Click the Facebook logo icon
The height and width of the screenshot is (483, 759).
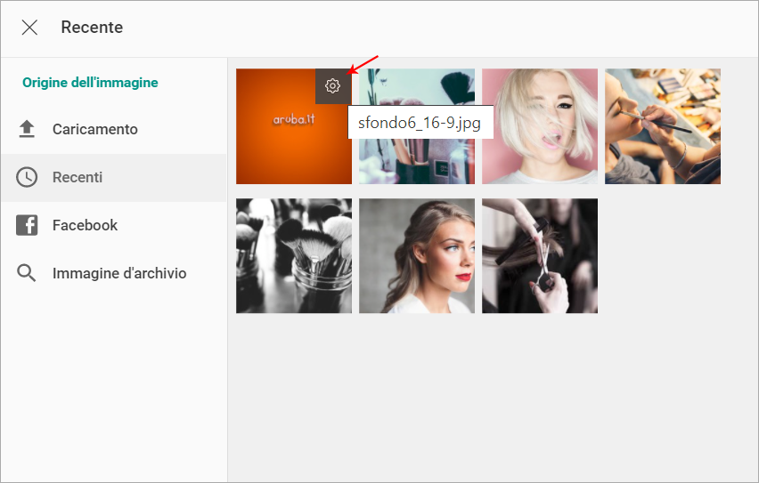(x=27, y=225)
